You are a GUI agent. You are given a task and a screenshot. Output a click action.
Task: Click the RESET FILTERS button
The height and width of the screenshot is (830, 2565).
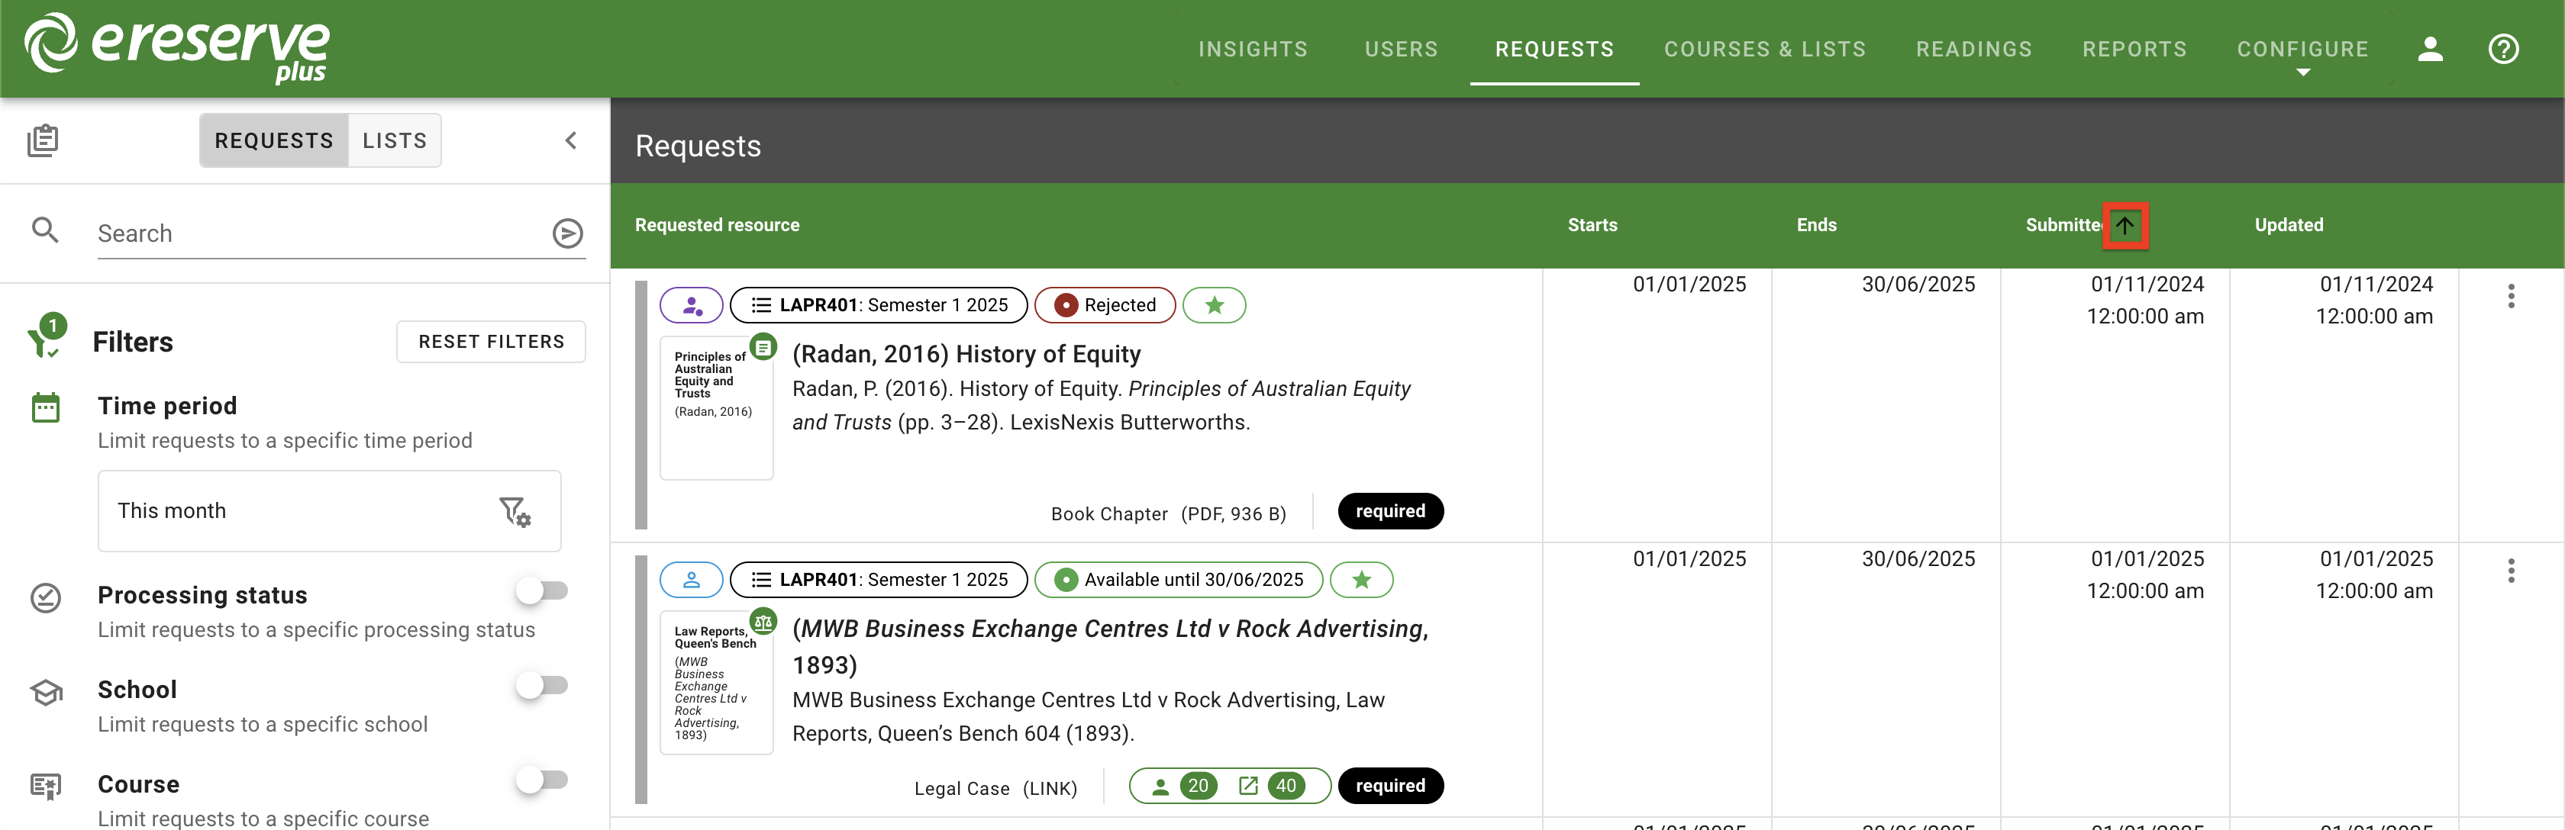click(491, 341)
